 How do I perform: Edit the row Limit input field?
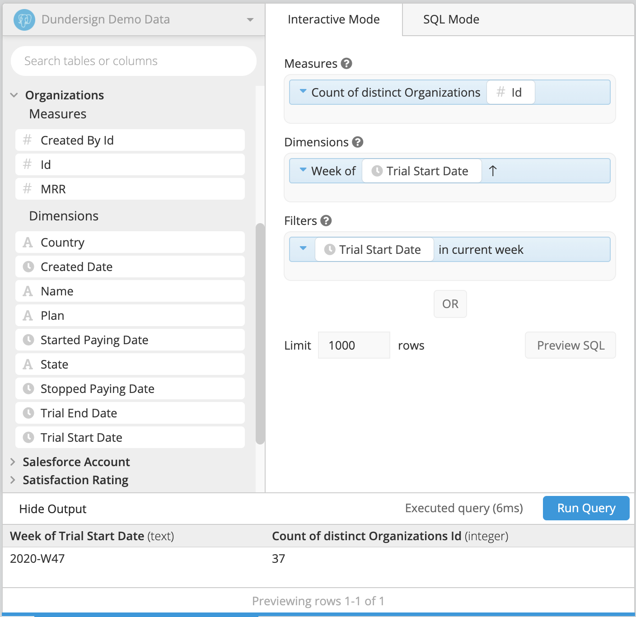(x=354, y=345)
